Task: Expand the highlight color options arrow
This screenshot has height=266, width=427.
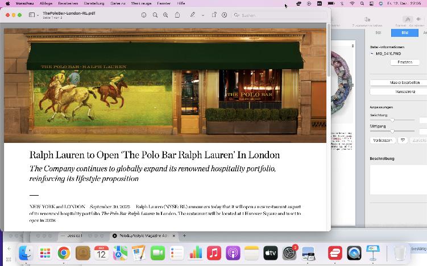Action: click(x=203, y=15)
